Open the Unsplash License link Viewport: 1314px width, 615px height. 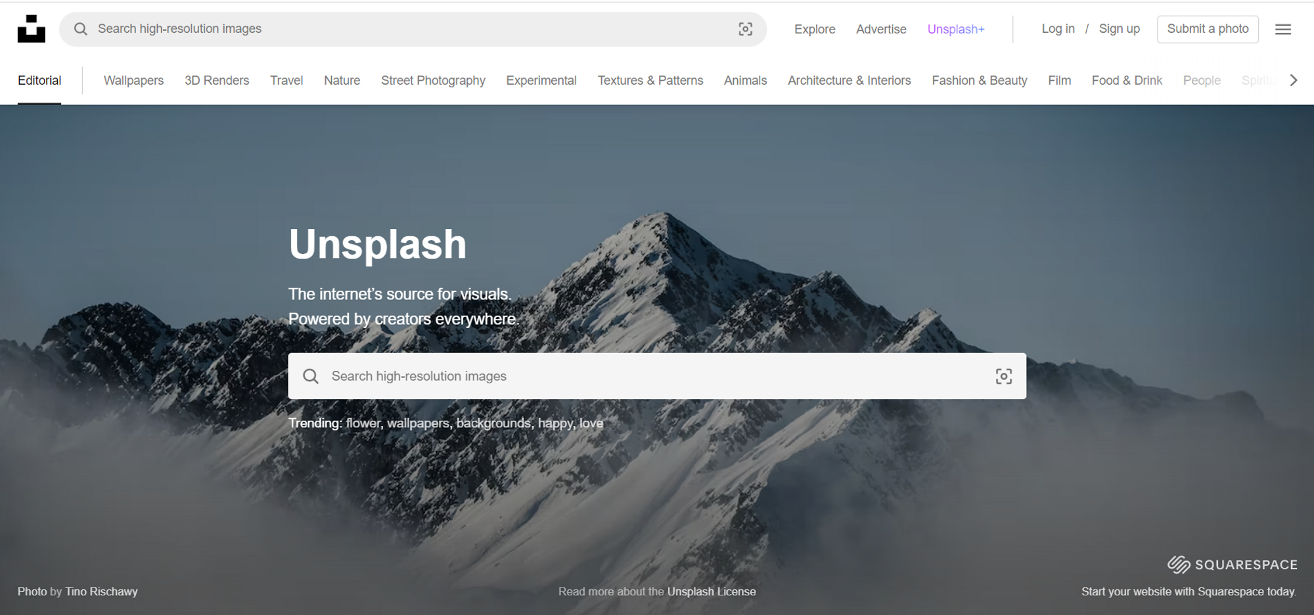point(712,591)
